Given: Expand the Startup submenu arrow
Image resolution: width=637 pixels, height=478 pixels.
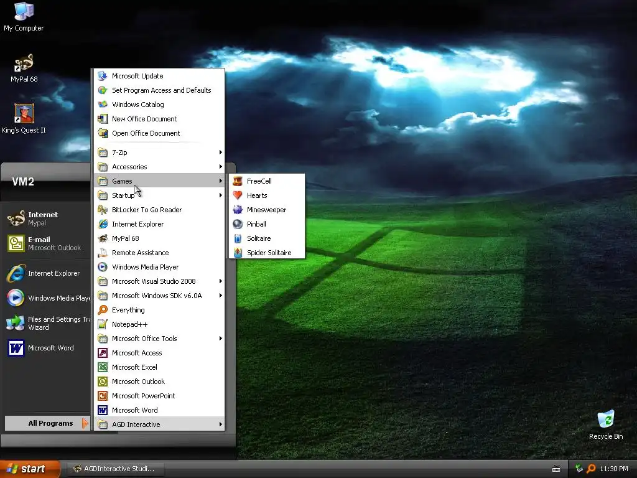Looking at the screenshot, I should pyautogui.click(x=221, y=195).
